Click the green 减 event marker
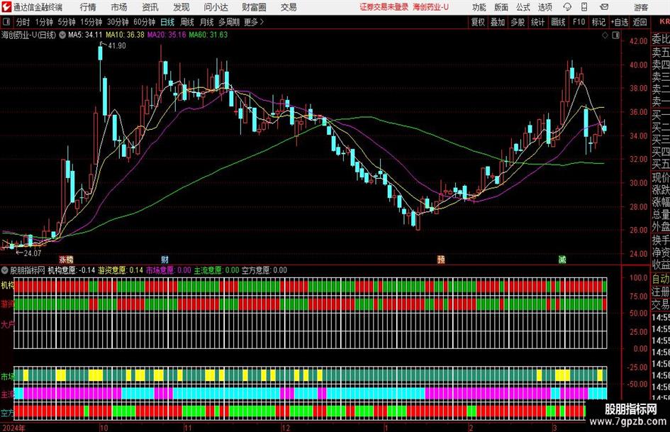 [562, 259]
